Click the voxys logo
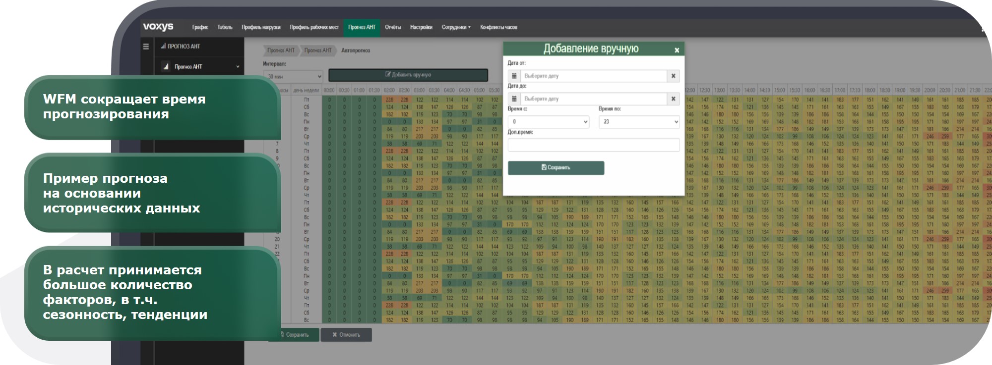Viewport: 992px width, 365px height. (158, 27)
